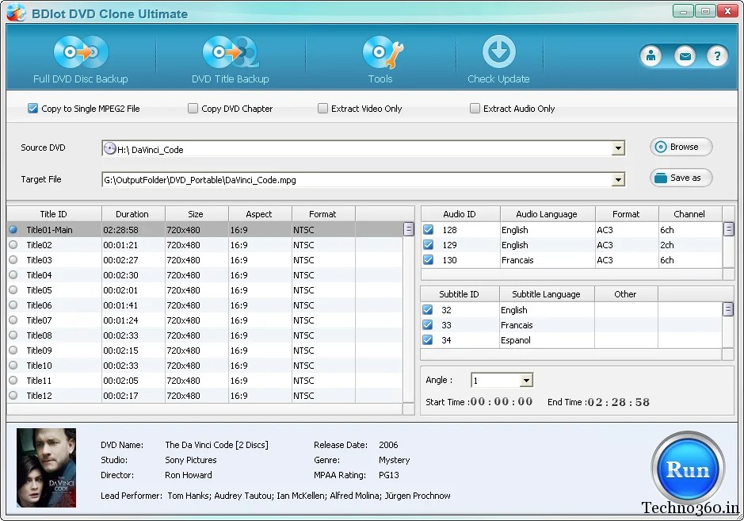Open the user account icon
Screen dimensions: 744x521
tap(651, 56)
